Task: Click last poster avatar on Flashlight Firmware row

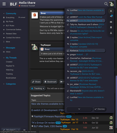Action: point(111,118)
